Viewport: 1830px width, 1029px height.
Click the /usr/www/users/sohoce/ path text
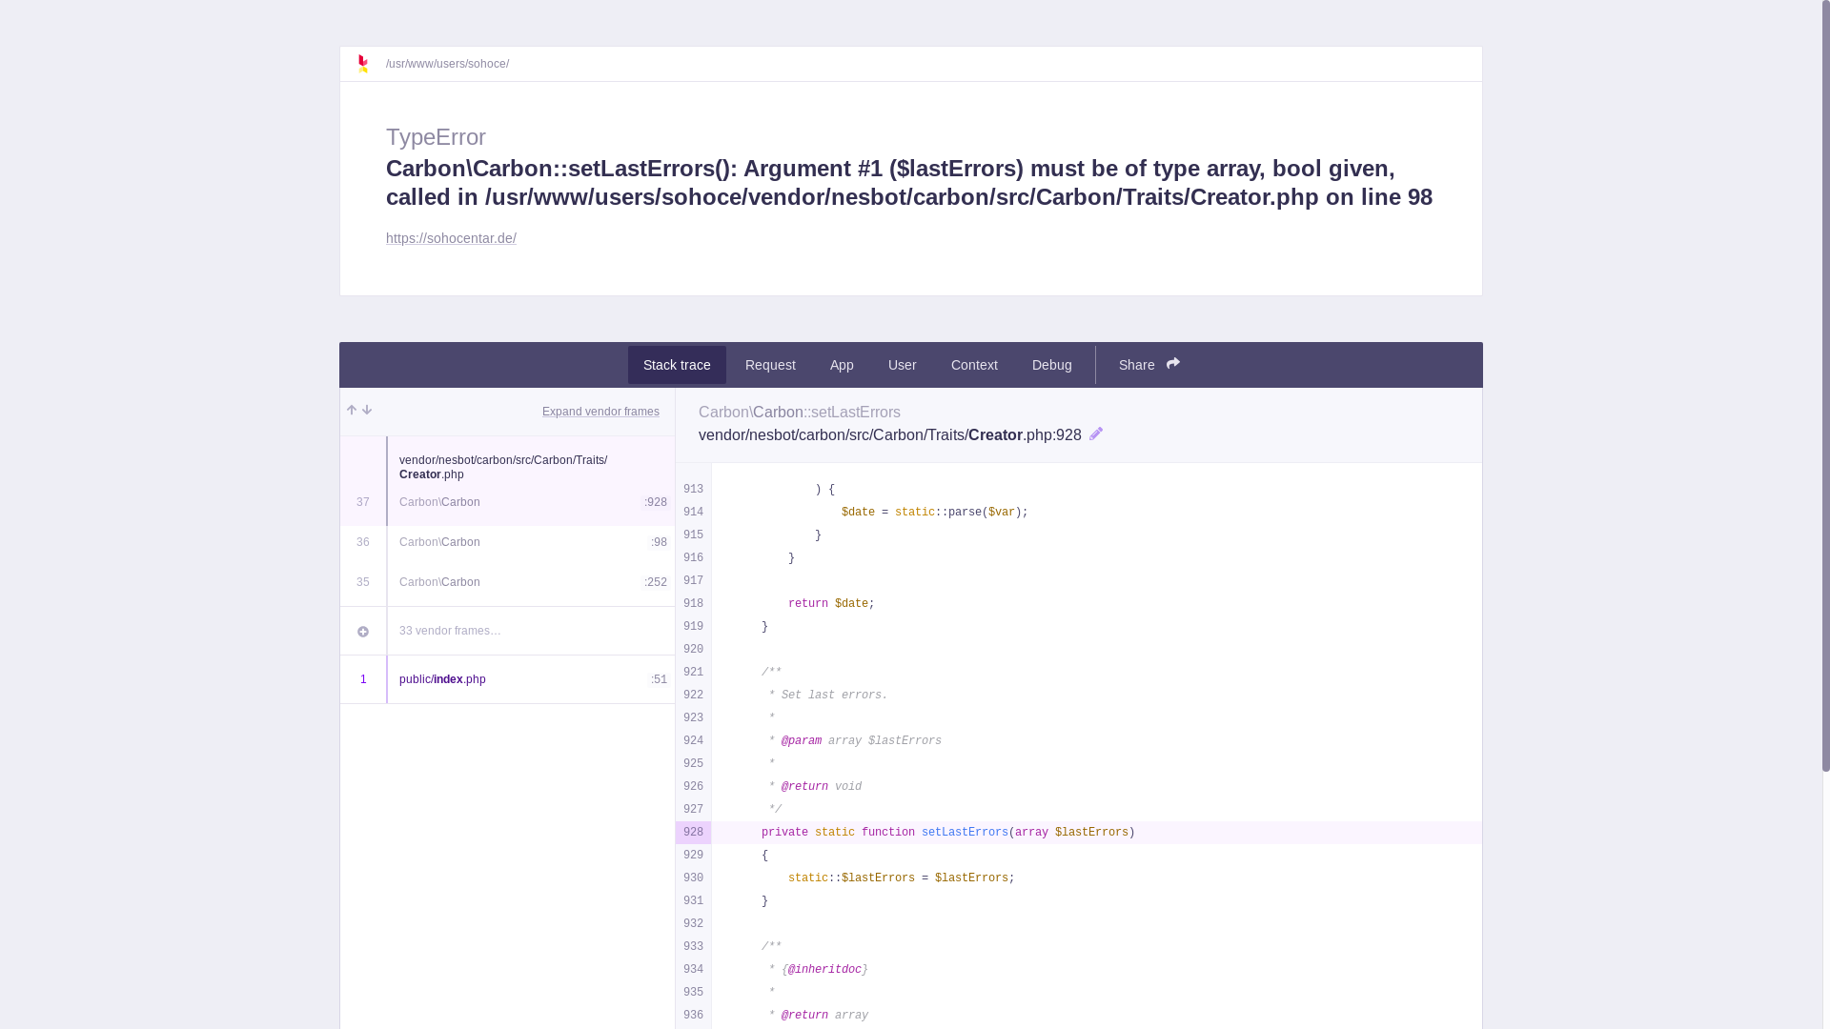click(447, 64)
